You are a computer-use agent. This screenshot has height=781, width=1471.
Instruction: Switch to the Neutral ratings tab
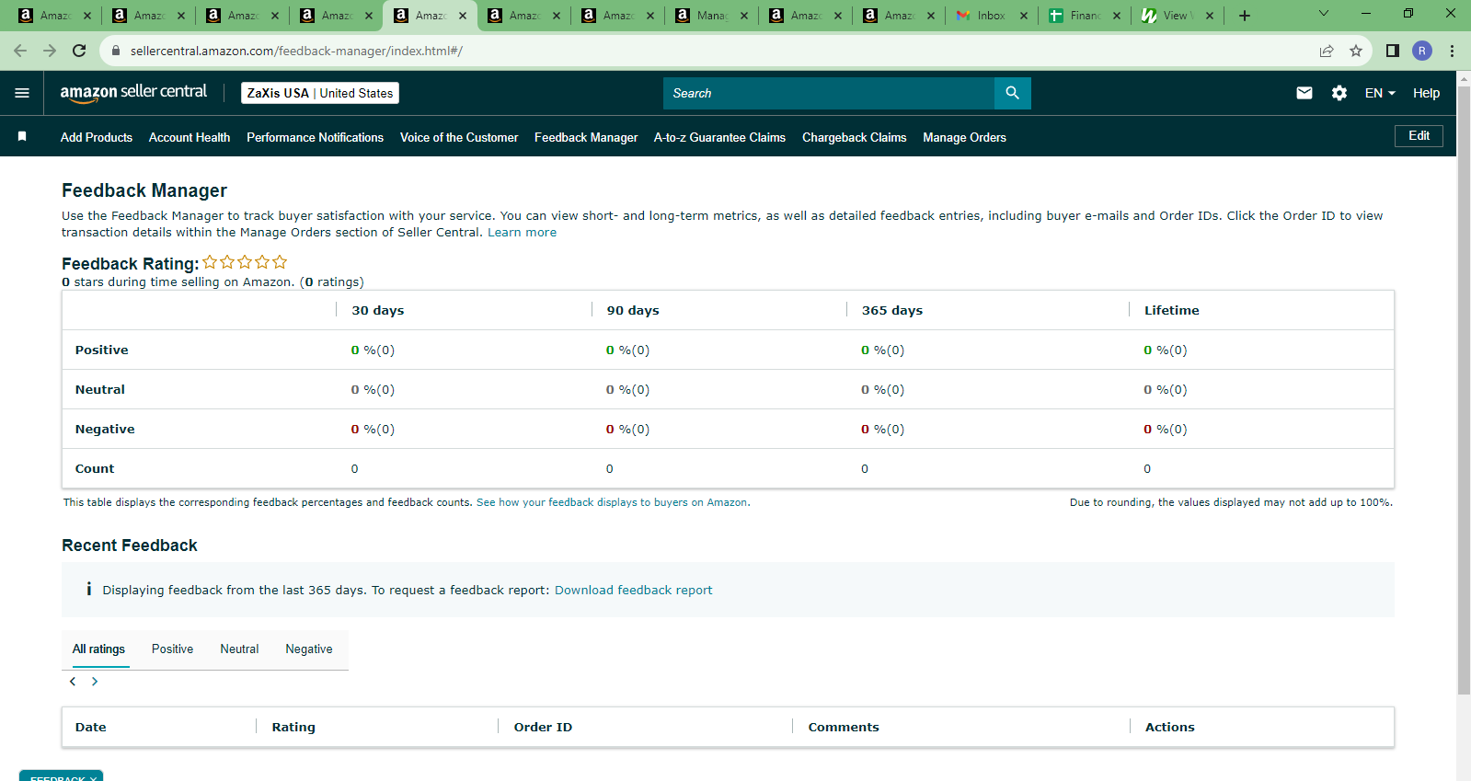(x=239, y=649)
